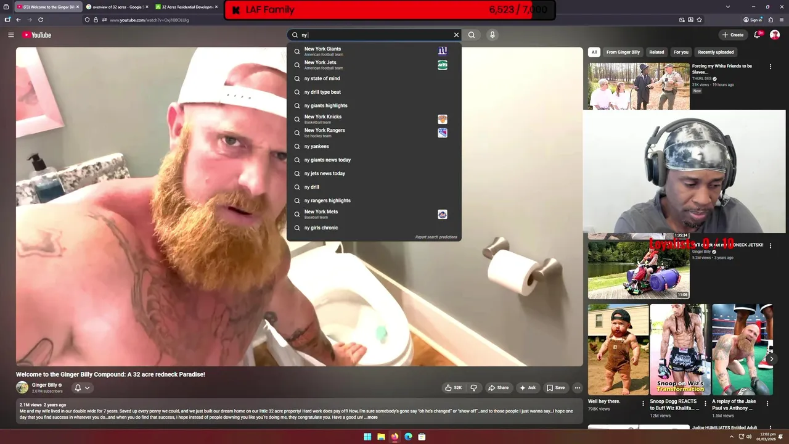Save the video to a playlist
Screen dimensions: 789x444
(x=555, y=388)
